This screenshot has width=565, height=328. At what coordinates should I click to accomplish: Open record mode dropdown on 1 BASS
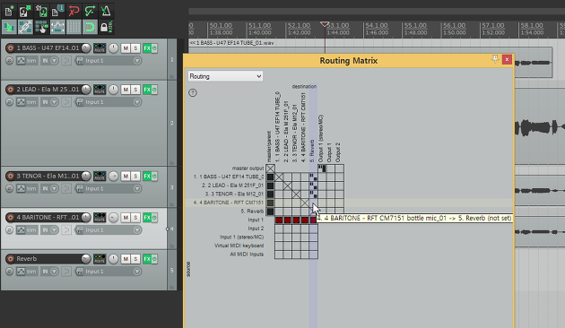point(54,60)
